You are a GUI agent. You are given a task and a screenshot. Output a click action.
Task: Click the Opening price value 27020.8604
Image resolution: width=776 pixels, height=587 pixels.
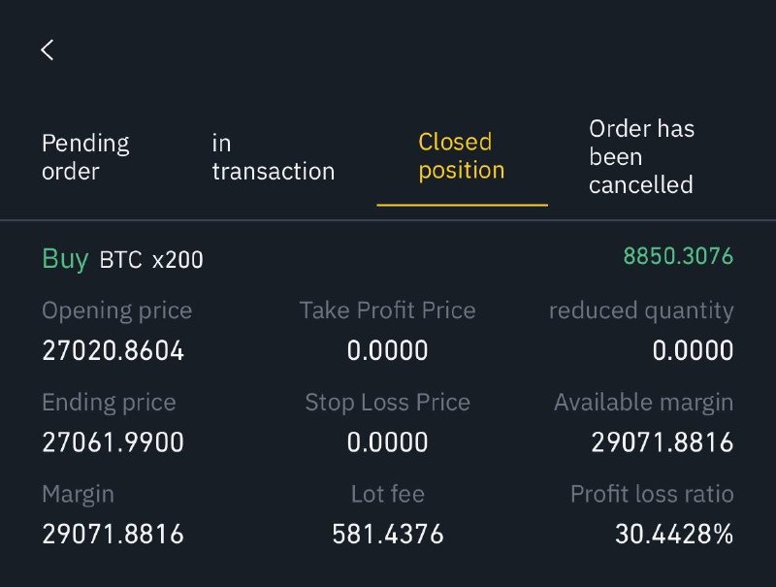[x=113, y=350]
